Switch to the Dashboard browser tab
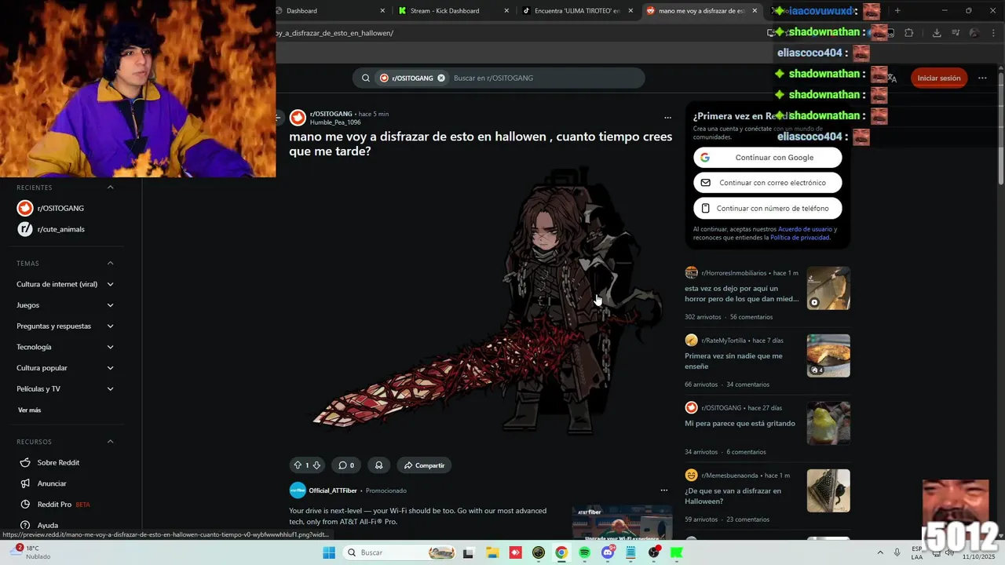The height and width of the screenshot is (565, 1005). (330, 11)
